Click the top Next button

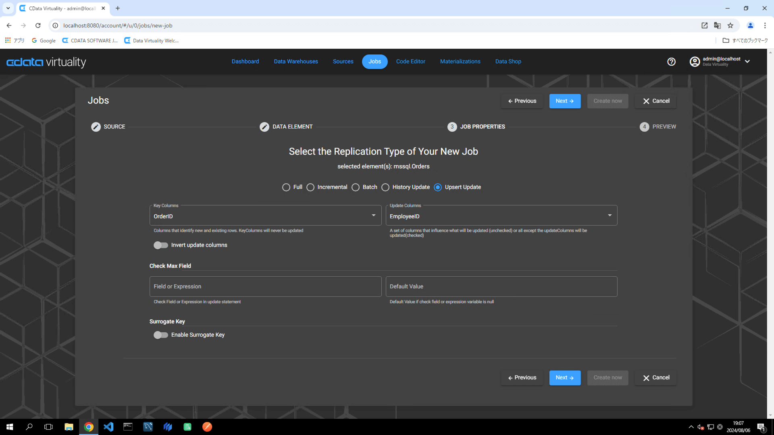click(x=564, y=101)
